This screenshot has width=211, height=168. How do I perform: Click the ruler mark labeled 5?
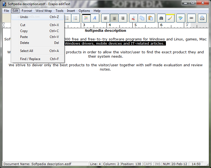coord(136,25)
